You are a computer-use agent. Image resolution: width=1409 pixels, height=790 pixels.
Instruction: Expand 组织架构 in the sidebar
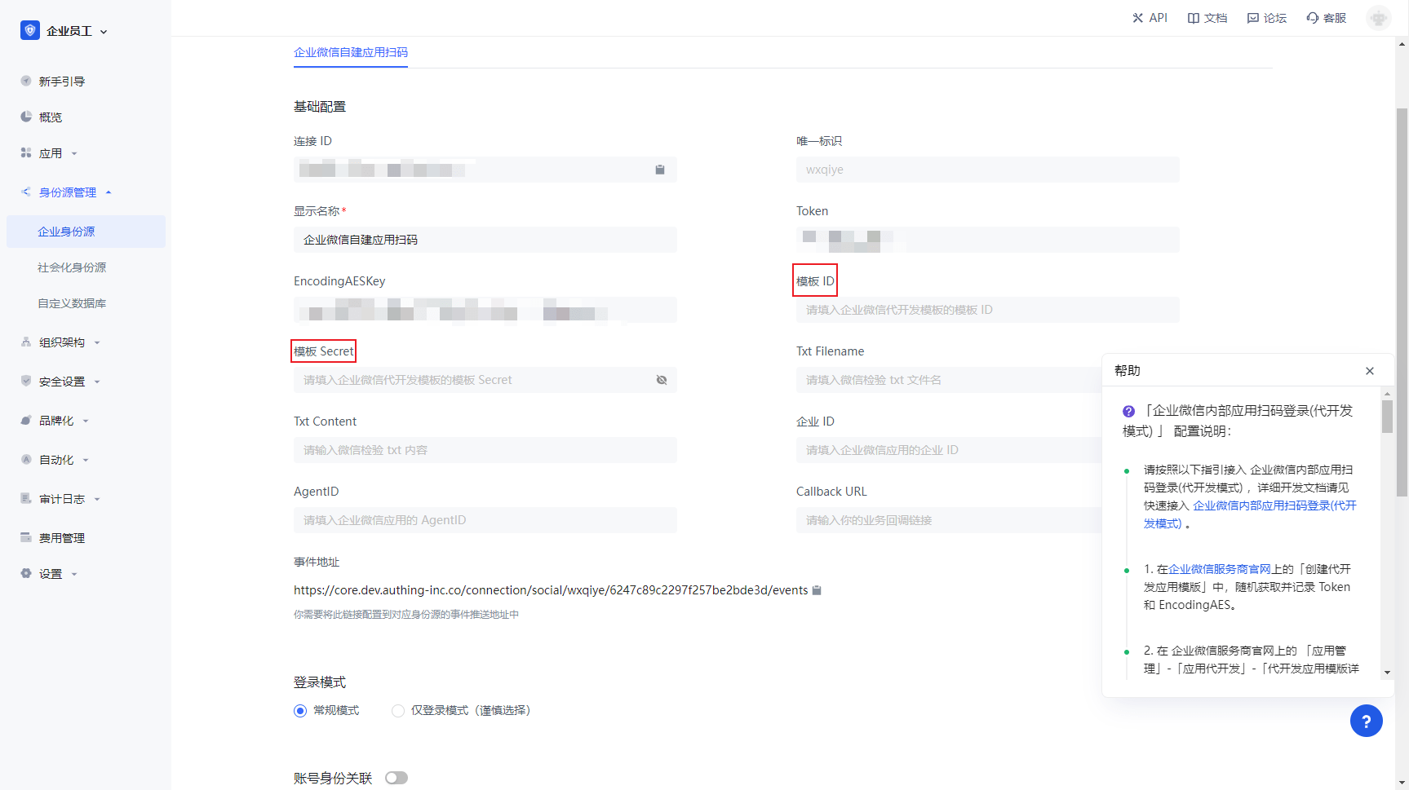(62, 342)
